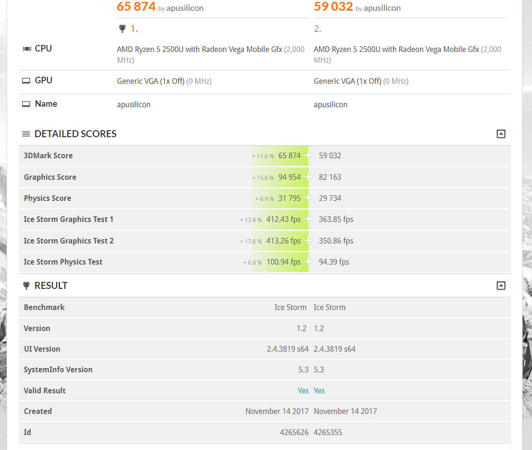Open apusilicon profile beside the 59 032 score
Screen dimensions: 532x450
tap(382, 8)
